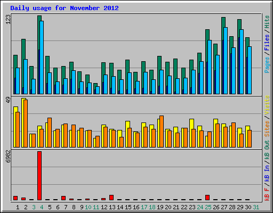This screenshot has height=213, width=273.
Task: Click the kB In legend label
Action: point(267,173)
